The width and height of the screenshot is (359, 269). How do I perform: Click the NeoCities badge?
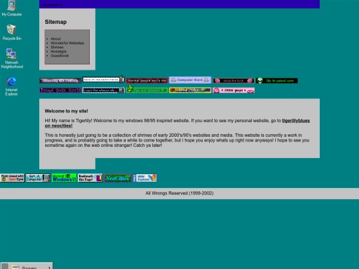118,178
